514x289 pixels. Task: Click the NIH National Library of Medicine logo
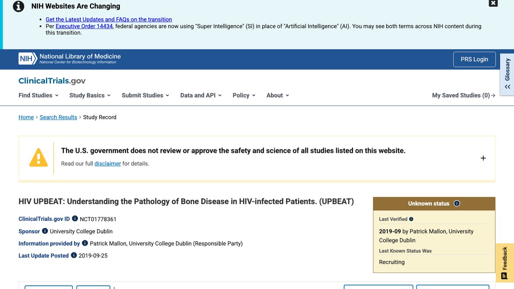(x=69, y=59)
